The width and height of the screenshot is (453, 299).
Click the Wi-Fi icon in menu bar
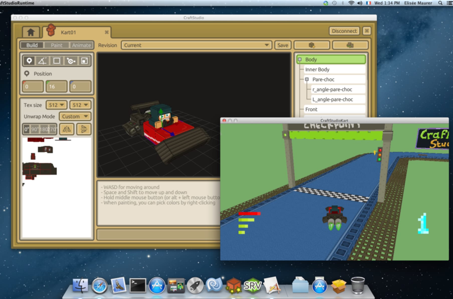[x=351, y=3]
